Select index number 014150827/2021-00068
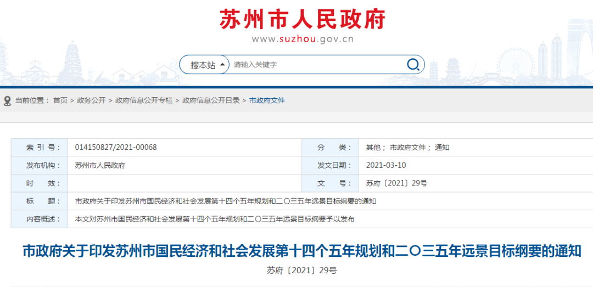 [116, 148]
